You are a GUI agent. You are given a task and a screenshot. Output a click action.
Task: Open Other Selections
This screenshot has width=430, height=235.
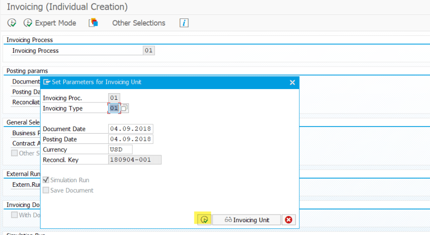(139, 23)
